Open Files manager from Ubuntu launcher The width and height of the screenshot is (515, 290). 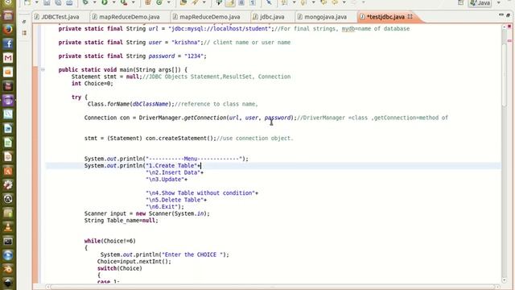tap(8, 15)
